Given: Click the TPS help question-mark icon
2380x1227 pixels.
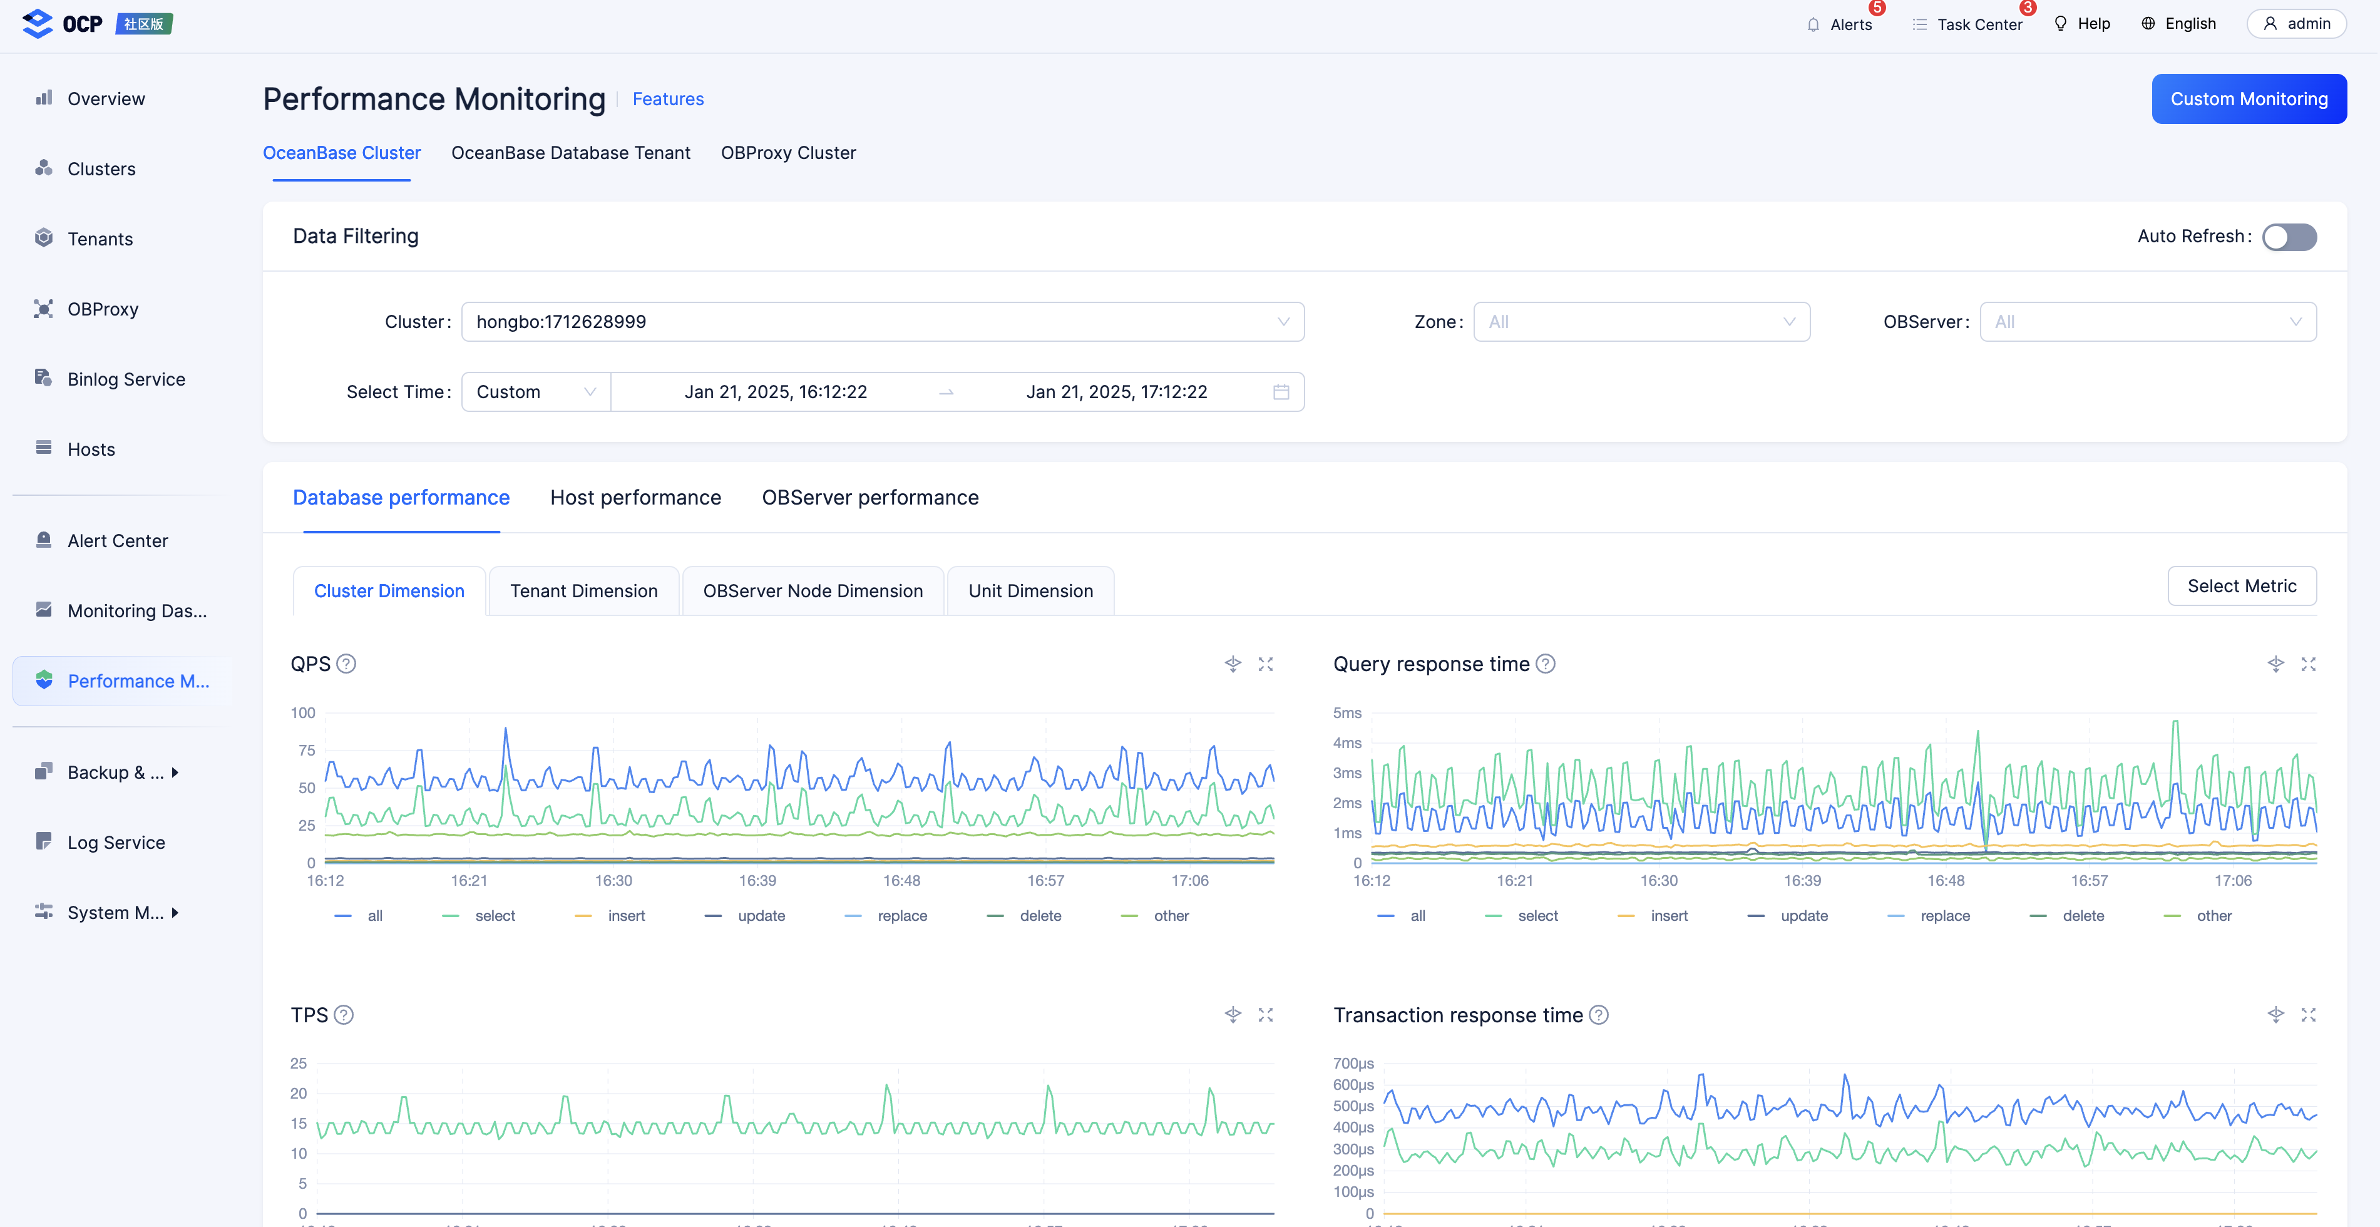Looking at the screenshot, I should click(x=344, y=1015).
